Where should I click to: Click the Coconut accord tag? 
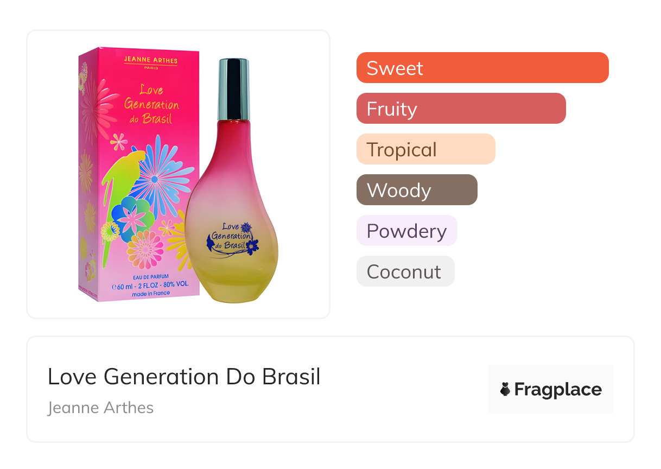tap(405, 271)
